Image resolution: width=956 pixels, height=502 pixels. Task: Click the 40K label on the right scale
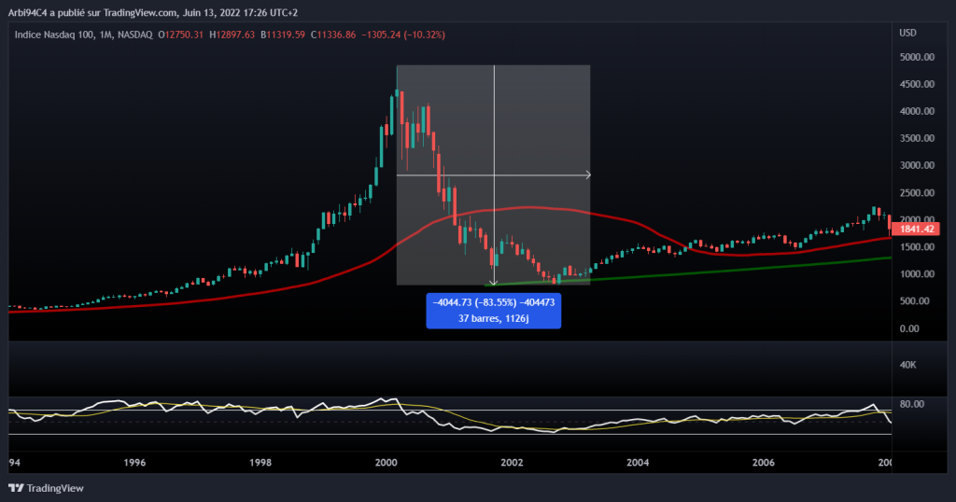(907, 365)
